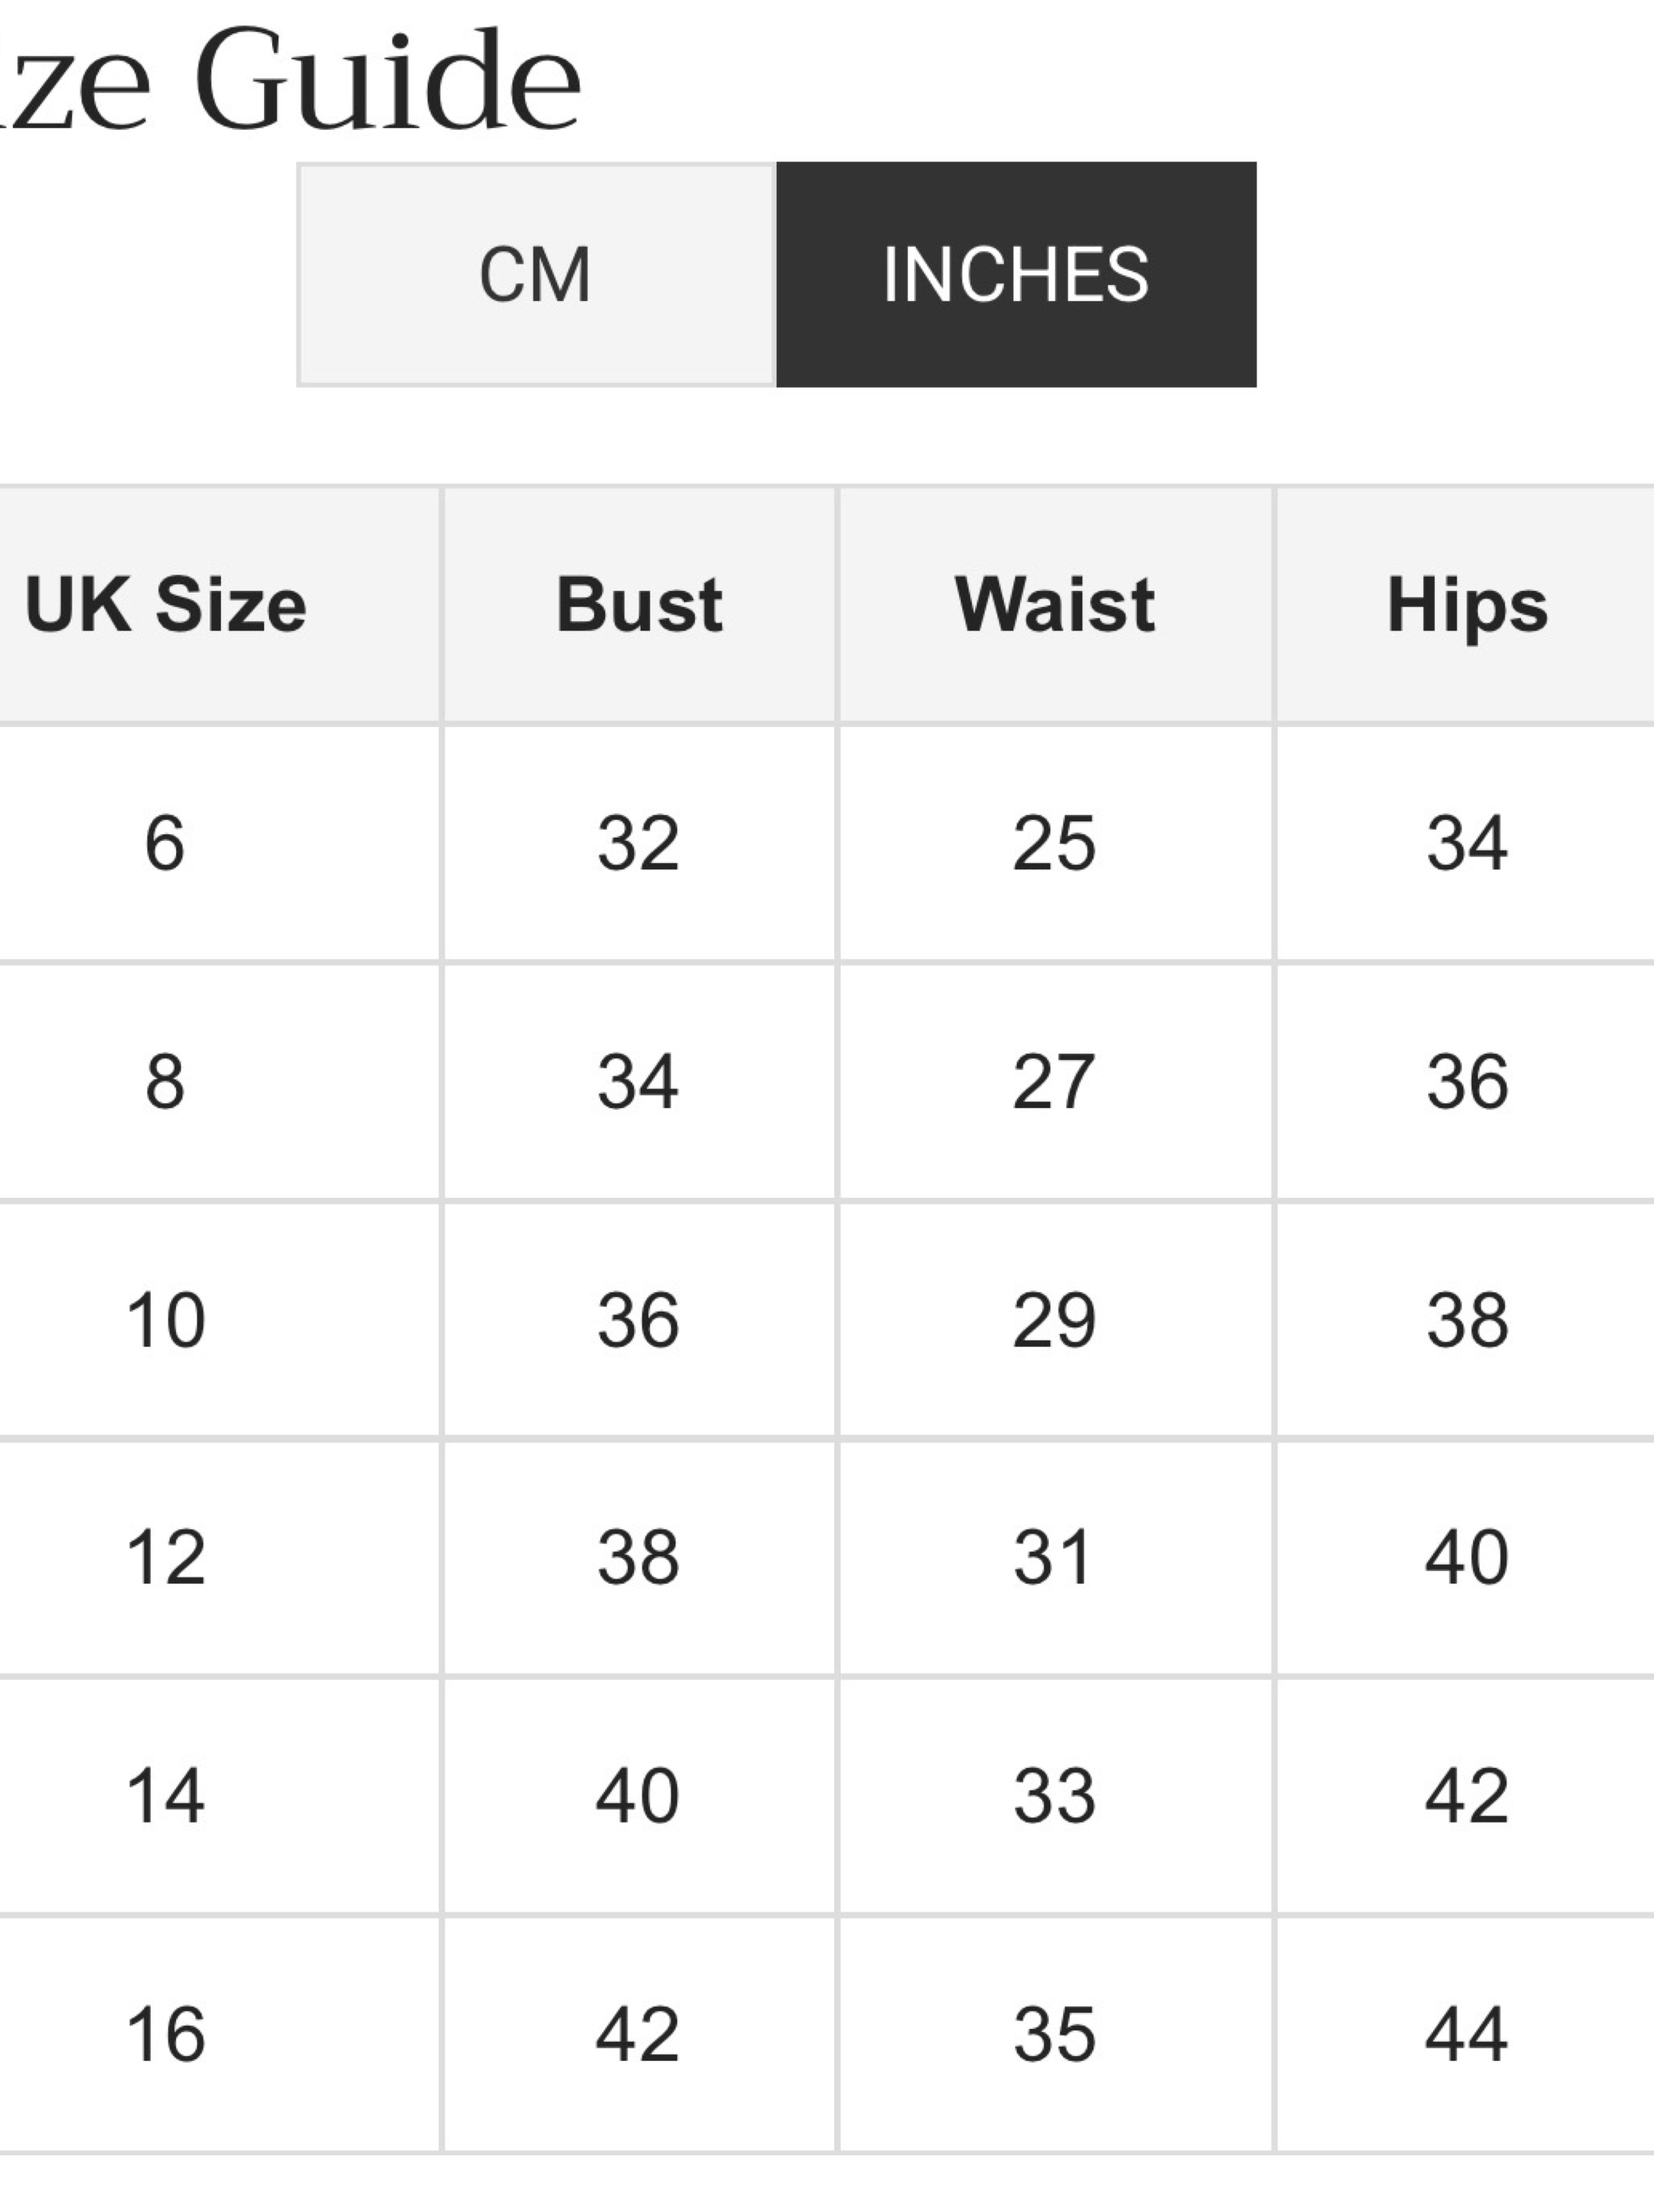Switch units to CM
Viewport: 1654px width, 2212px height.
click(536, 274)
